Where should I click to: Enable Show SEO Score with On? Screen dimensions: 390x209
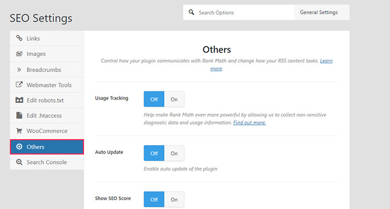coord(174,199)
